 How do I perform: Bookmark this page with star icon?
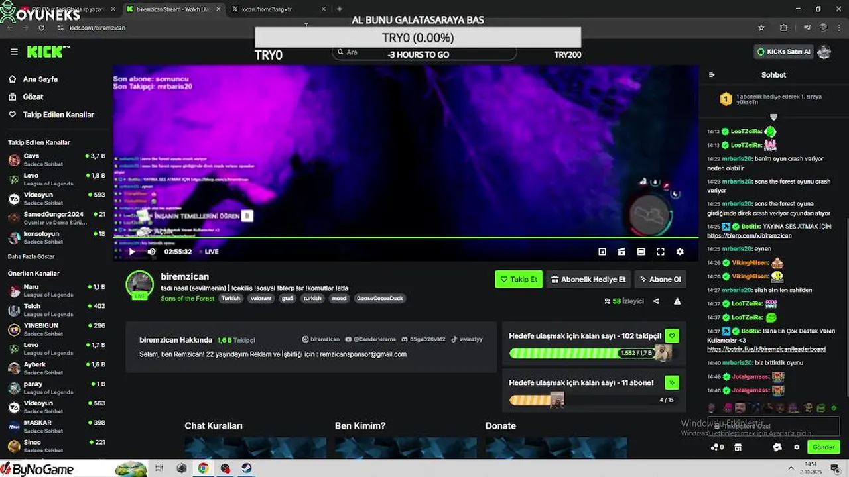[x=761, y=28]
